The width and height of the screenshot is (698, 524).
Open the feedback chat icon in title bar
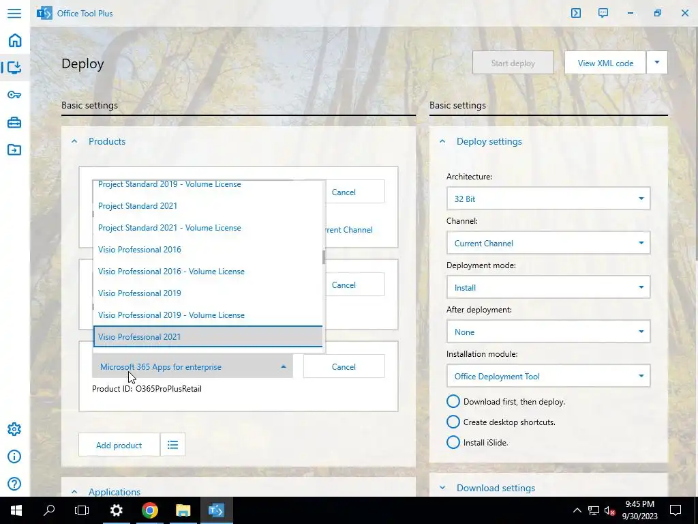[603, 13]
